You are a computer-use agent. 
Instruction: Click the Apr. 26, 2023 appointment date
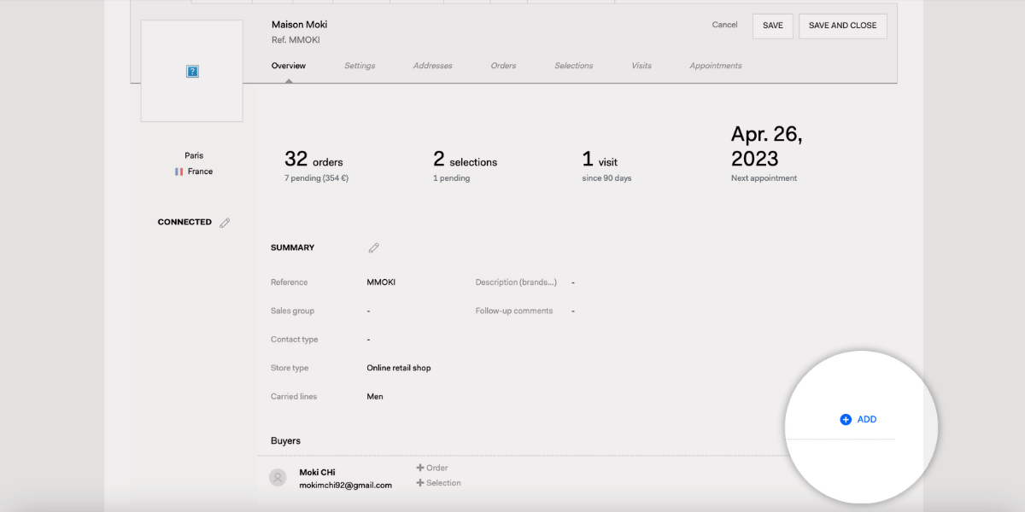tap(766, 147)
